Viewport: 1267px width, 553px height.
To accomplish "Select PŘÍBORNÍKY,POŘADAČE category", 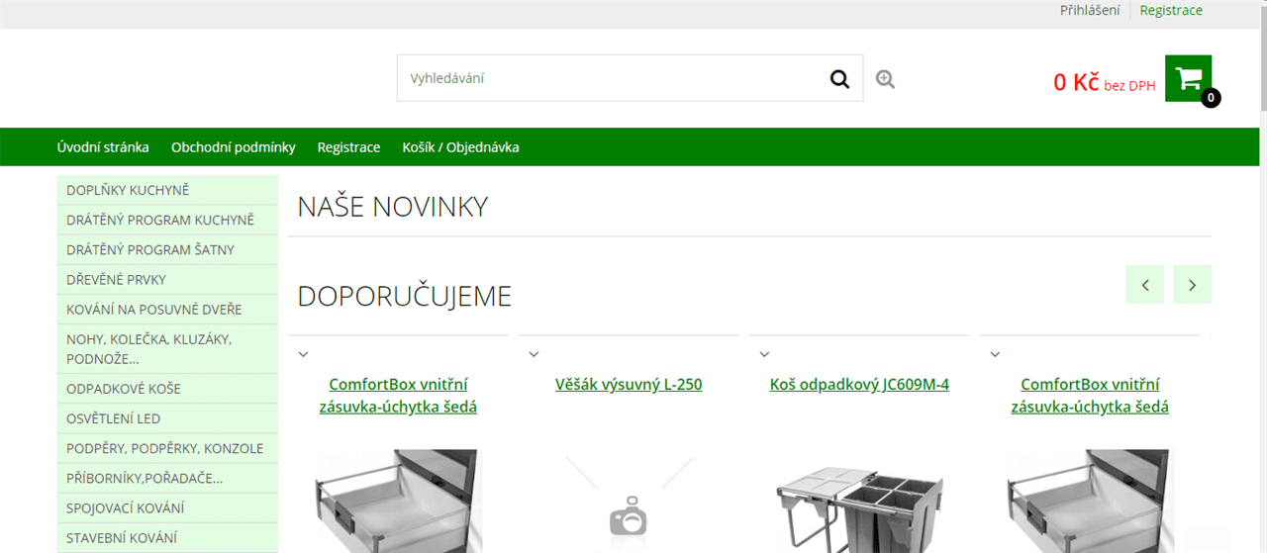I will coord(167,478).
